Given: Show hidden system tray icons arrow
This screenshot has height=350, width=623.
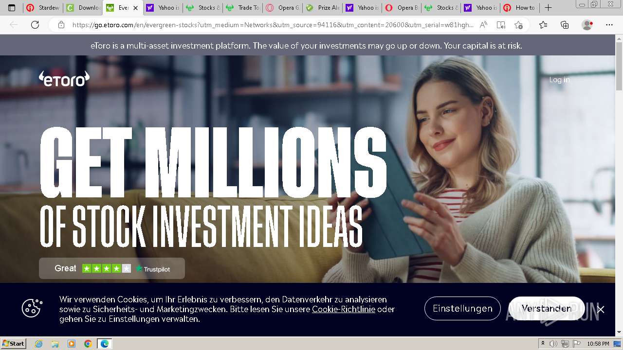Looking at the screenshot, I should 543,344.
